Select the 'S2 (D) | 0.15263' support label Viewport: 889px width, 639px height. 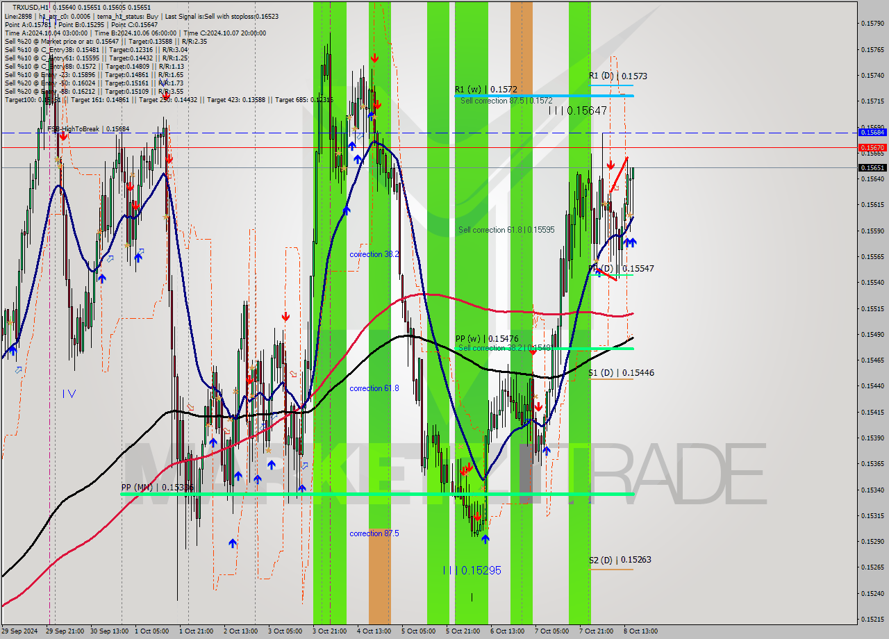tap(620, 560)
